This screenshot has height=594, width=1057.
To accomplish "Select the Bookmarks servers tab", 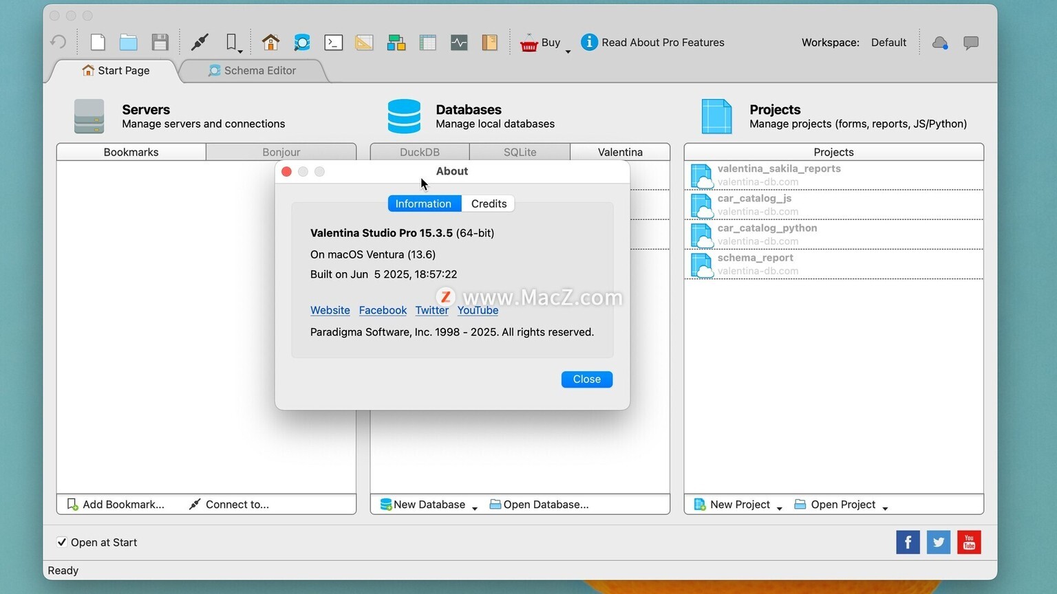I will [x=131, y=152].
